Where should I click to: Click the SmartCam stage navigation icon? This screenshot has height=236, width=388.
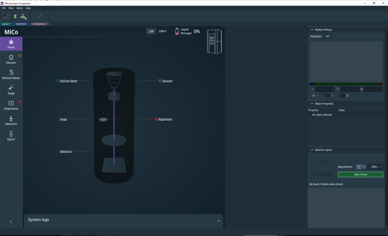pyautogui.click(x=23, y=16)
